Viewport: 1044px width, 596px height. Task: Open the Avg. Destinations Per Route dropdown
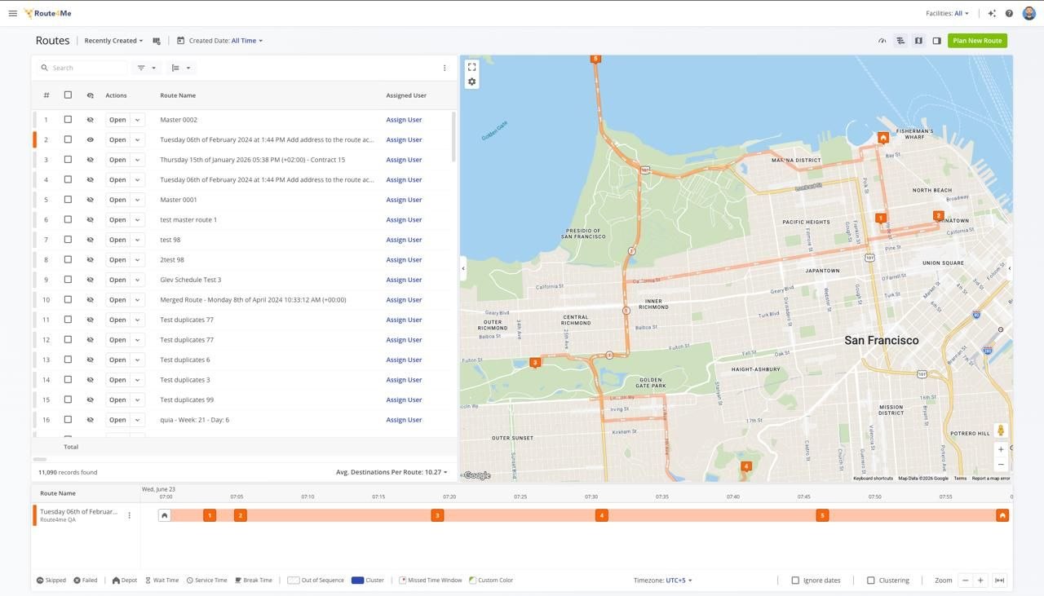(391, 472)
